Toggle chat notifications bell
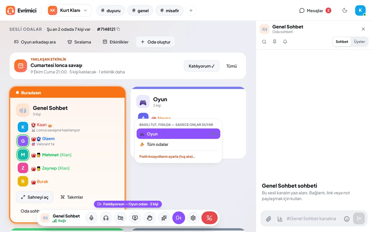The image size is (372, 232). [285, 42]
